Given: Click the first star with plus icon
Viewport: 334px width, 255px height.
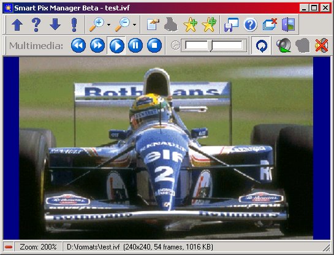Looking at the screenshot, I should click(x=190, y=25).
